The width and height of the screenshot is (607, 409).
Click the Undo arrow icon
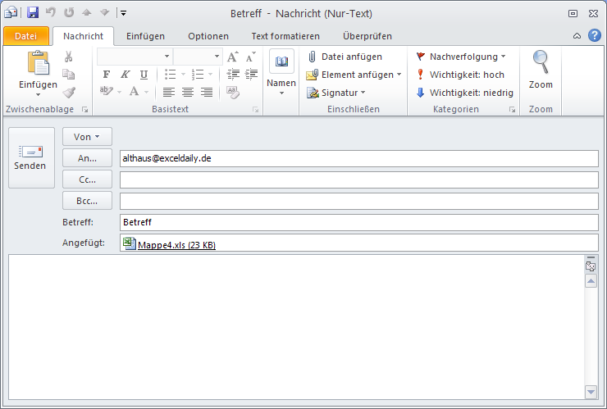click(51, 12)
